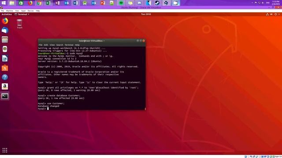Open the Files manager in the dock
282x158 pixels.
coord(5,39)
